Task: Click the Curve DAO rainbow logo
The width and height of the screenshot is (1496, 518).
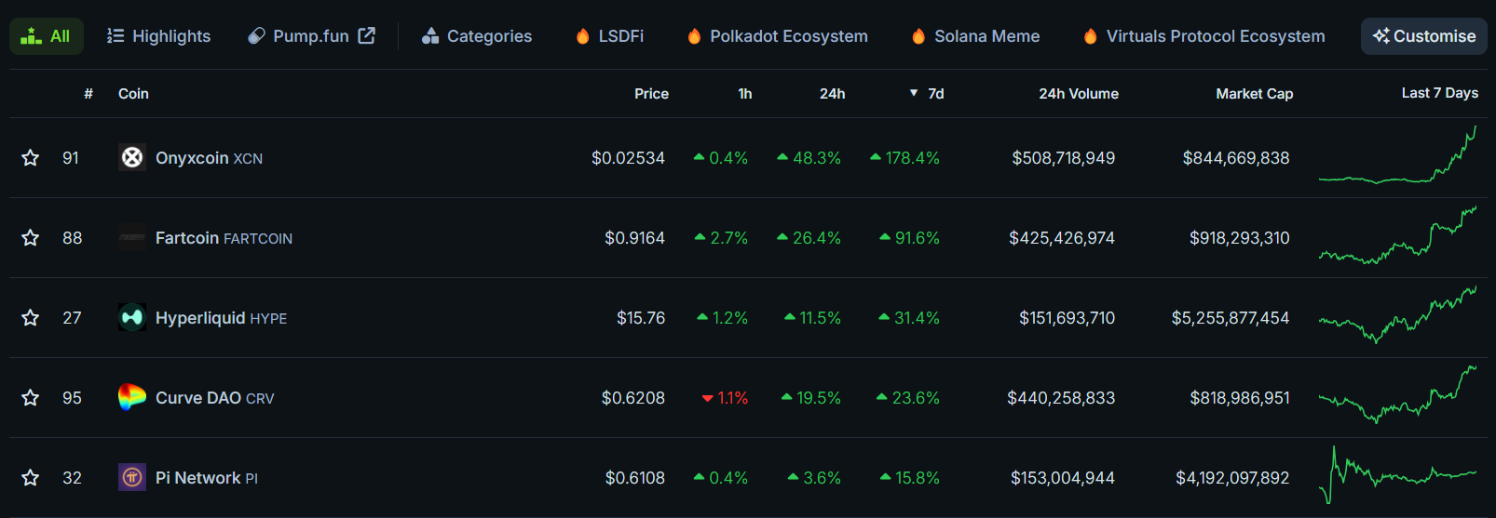Action: coord(132,398)
